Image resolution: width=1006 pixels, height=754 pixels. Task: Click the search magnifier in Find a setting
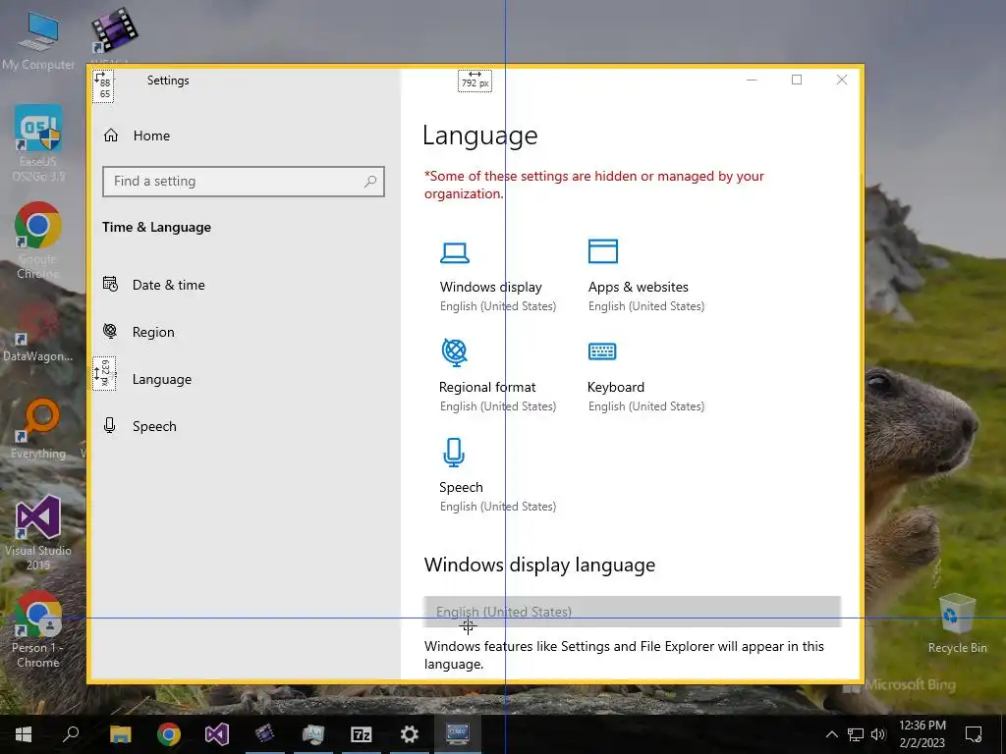(x=370, y=182)
